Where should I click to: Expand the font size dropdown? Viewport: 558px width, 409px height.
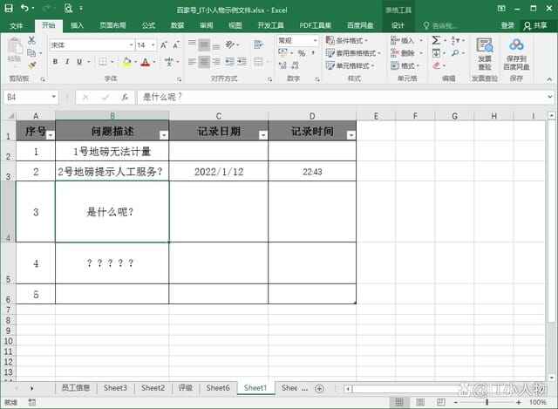[154, 44]
